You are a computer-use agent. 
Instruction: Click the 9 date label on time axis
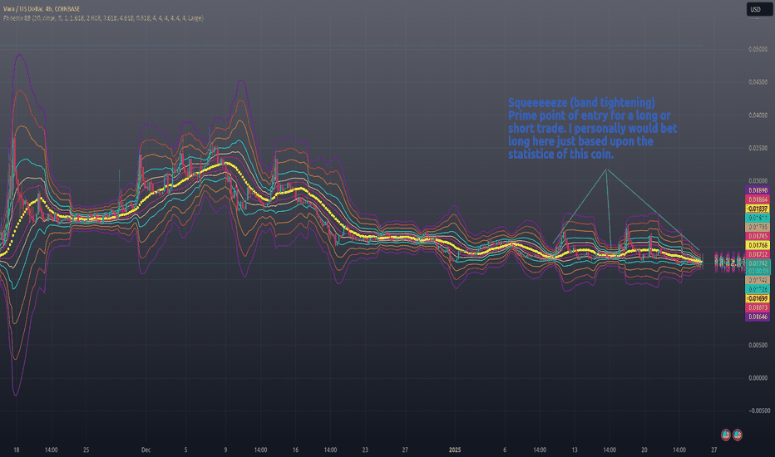(225, 450)
